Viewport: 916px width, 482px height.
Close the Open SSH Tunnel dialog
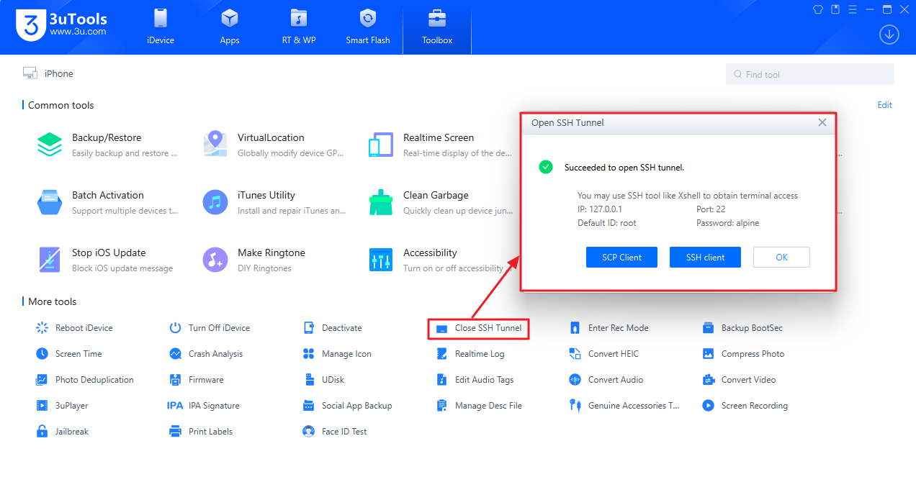click(x=822, y=123)
